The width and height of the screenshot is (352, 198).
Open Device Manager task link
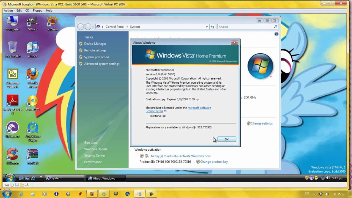coord(95,44)
